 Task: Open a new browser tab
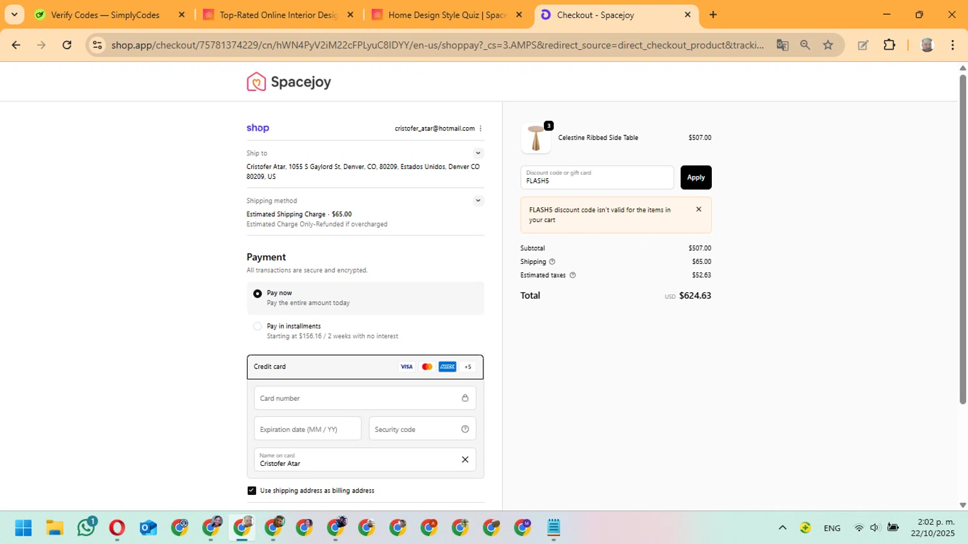pos(713,15)
